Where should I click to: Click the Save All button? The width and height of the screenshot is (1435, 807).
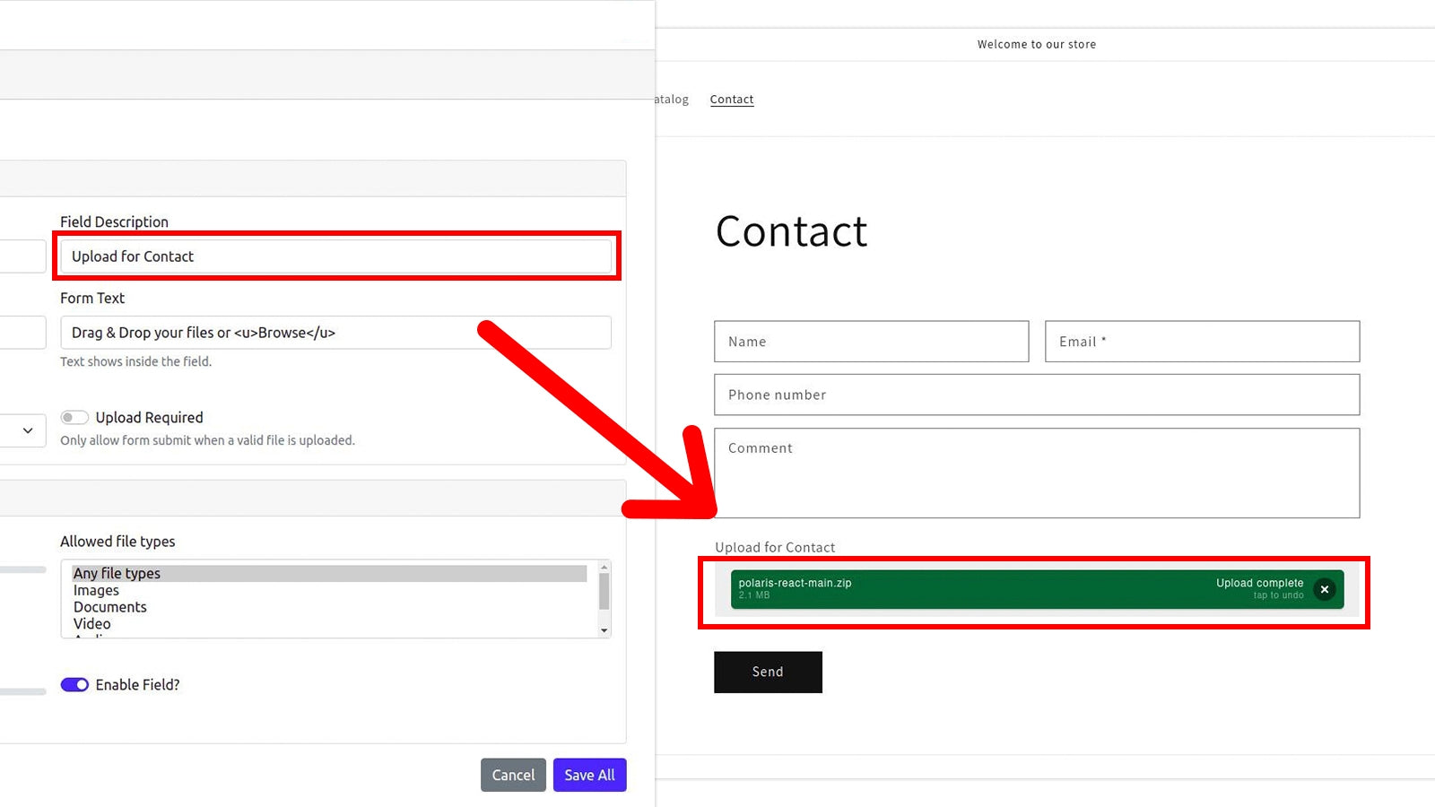click(589, 775)
